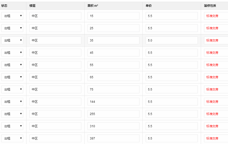
Task: Open 状态 dropdown in the area 65 row
Action: (x=12, y=77)
